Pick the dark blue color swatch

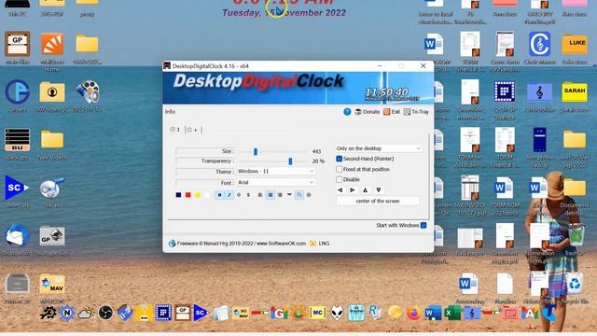tap(178, 195)
